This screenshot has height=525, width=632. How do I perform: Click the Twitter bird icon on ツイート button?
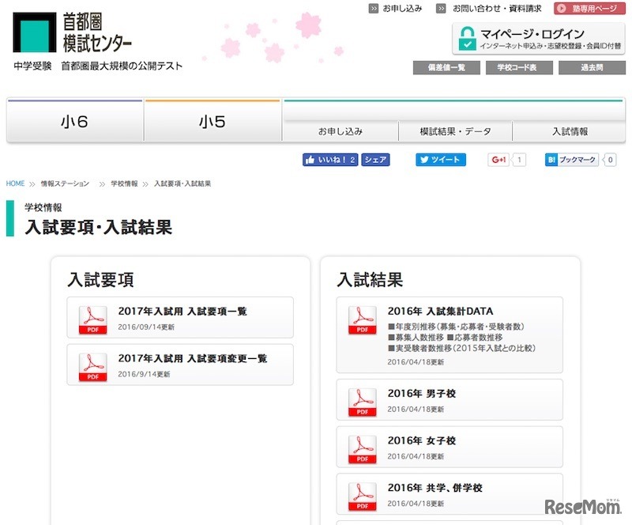pos(424,160)
